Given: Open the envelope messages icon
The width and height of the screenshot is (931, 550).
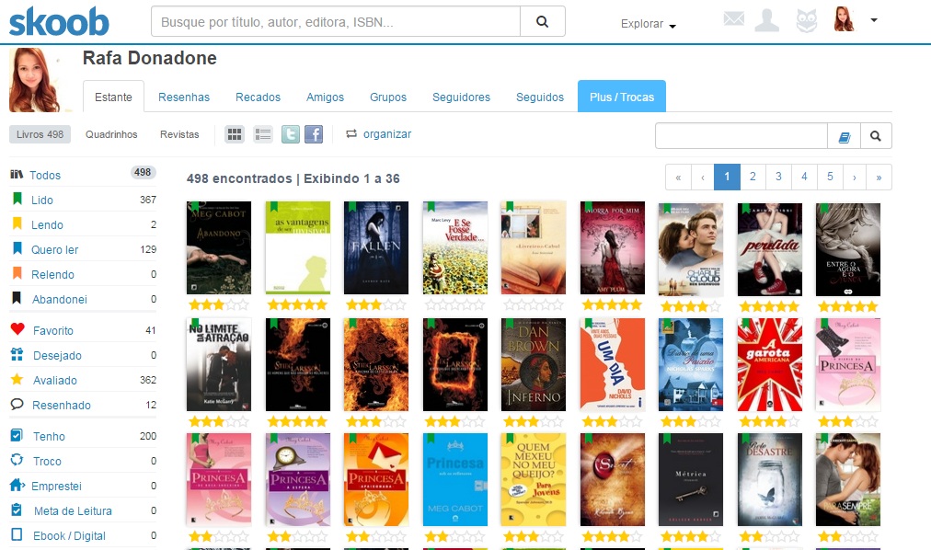Looking at the screenshot, I should pyautogui.click(x=733, y=19).
